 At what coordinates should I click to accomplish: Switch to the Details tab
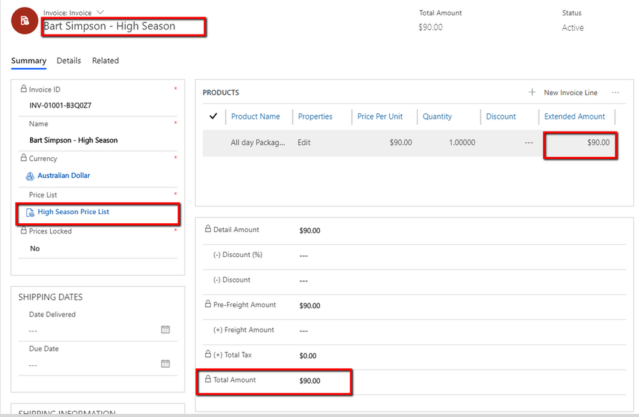point(68,60)
